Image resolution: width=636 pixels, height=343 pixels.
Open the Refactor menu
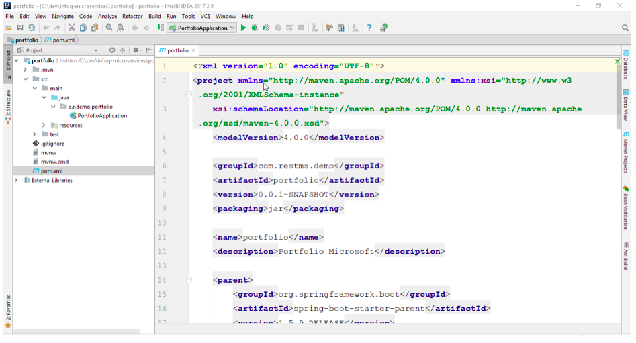(x=132, y=16)
